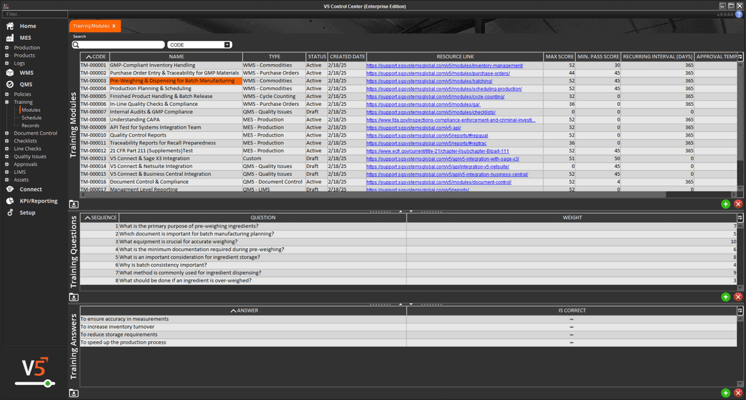
Task: Click the search text input field
Action: tap(122, 44)
